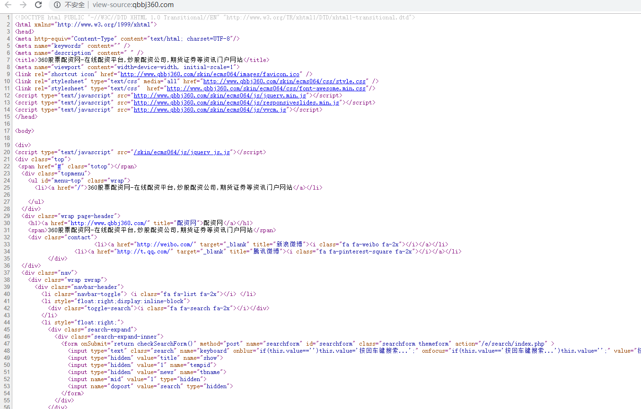Viewport: 641px width, 409px height.
Task: Click the value="title" name="show" input line
Action: 145,358
